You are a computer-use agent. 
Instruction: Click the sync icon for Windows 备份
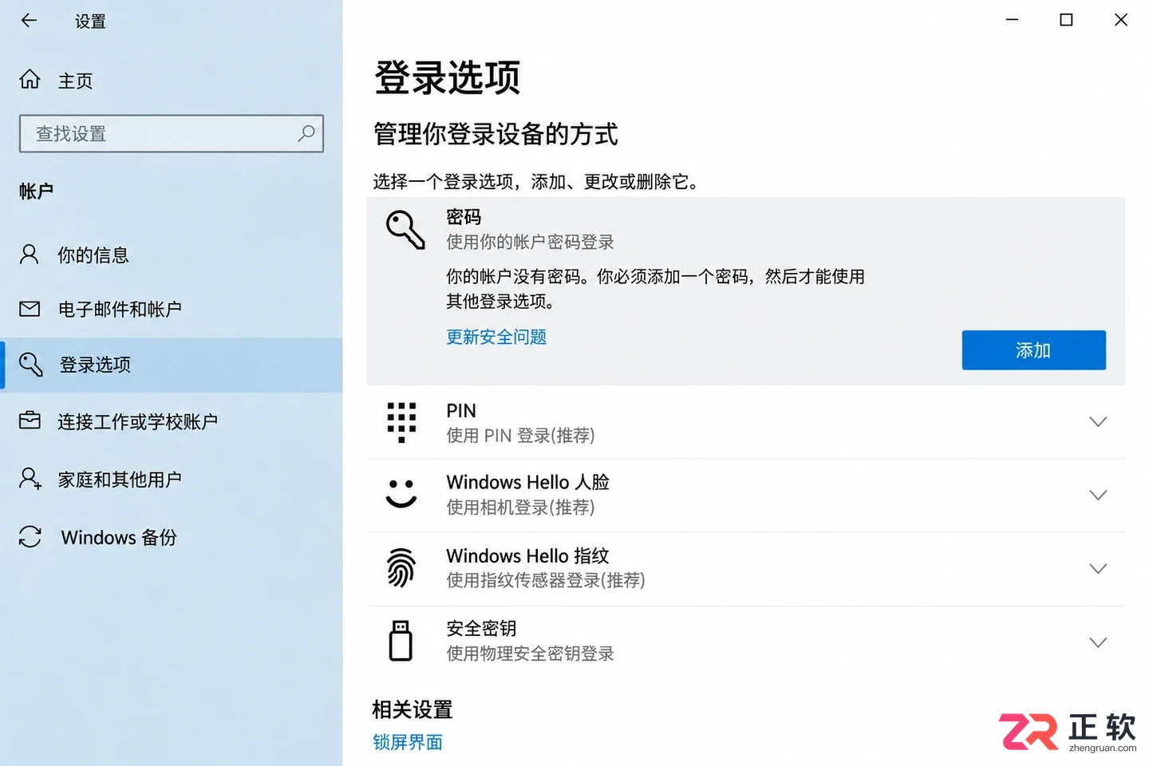click(x=30, y=537)
